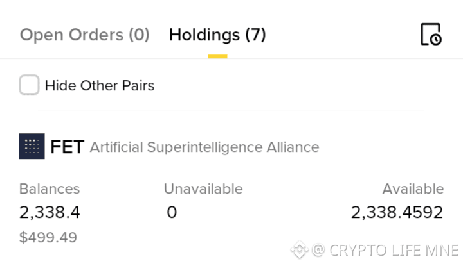Click the Hide Other Pairs label
This screenshot has width=463, height=266.
tap(100, 86)
